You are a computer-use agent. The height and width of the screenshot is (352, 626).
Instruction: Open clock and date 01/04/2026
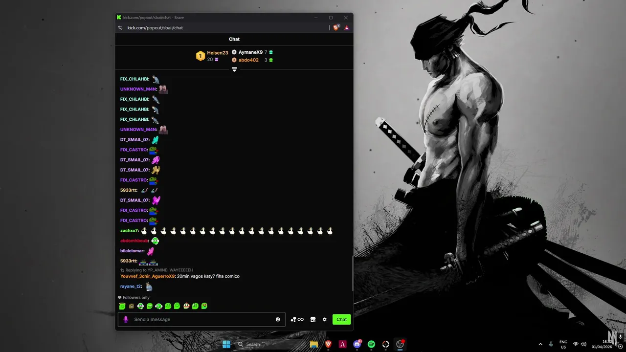click(602, 344)
